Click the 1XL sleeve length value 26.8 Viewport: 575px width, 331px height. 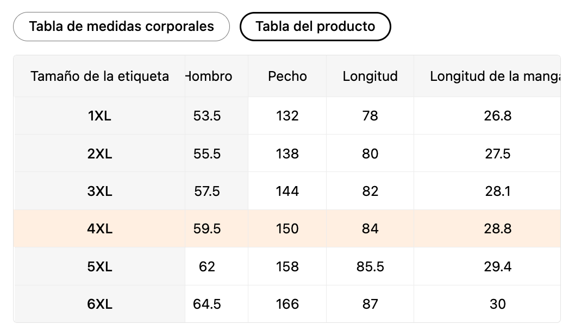498,116
